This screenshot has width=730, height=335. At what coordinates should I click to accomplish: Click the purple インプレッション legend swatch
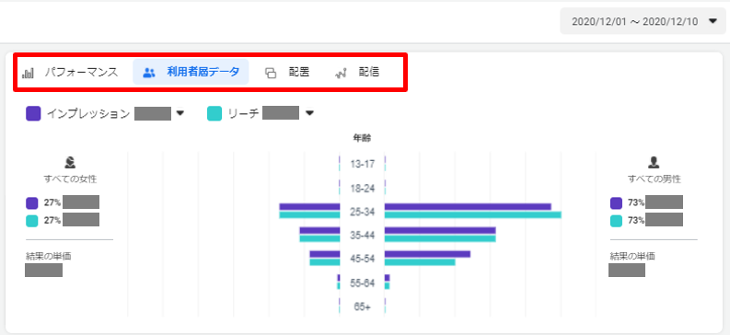point(33,113)
